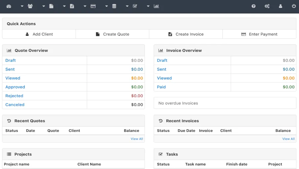The image size is (299, 169).
Task: Open Paid invoices link
Action: pyautogui.click(x=161, y=87)
